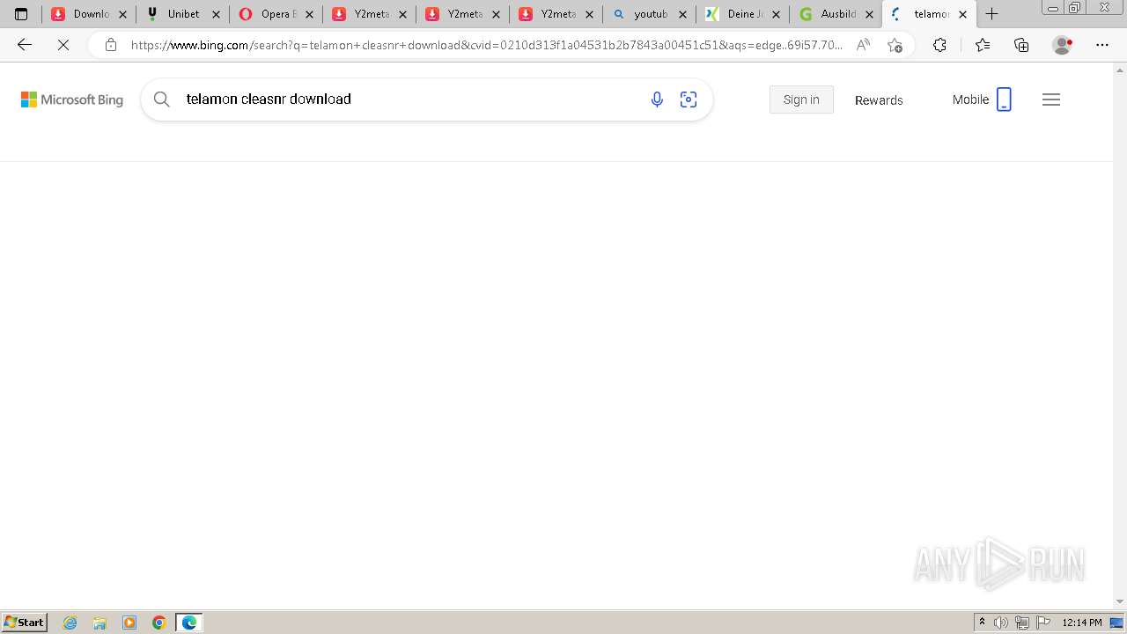
Task: Open the Rewards link
Action: click(x=879, y=100)
